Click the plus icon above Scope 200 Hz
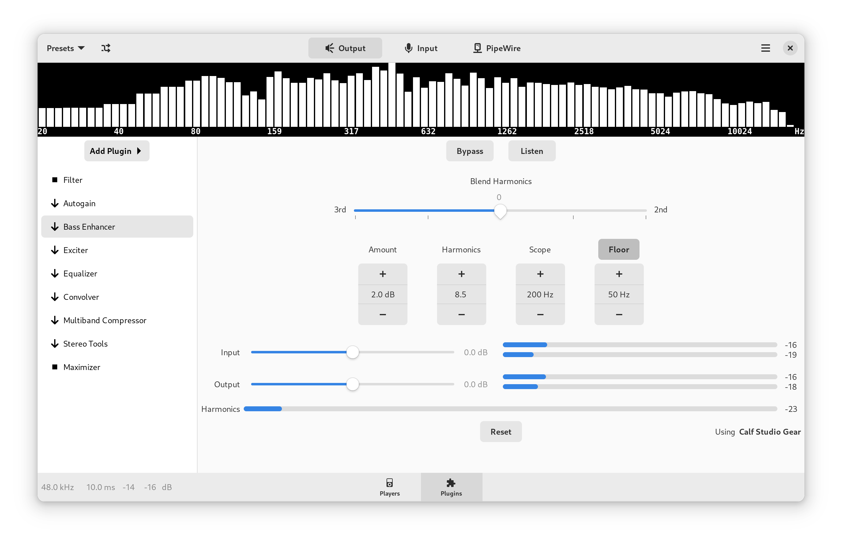Viewport: 842px width, 543px height. click(540, 274)
